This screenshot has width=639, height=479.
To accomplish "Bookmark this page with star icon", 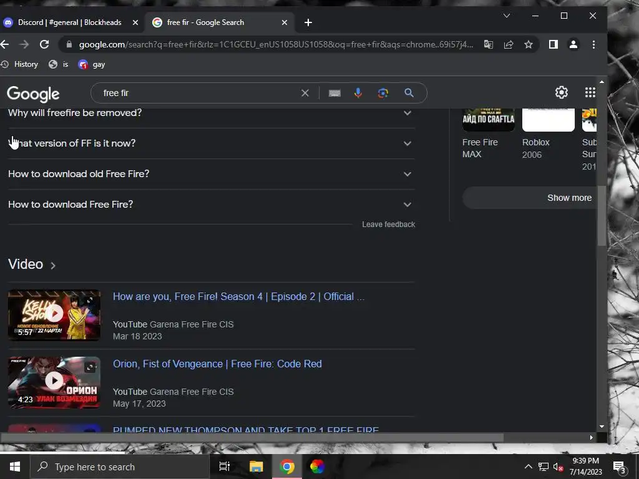I will click(528, 44).
